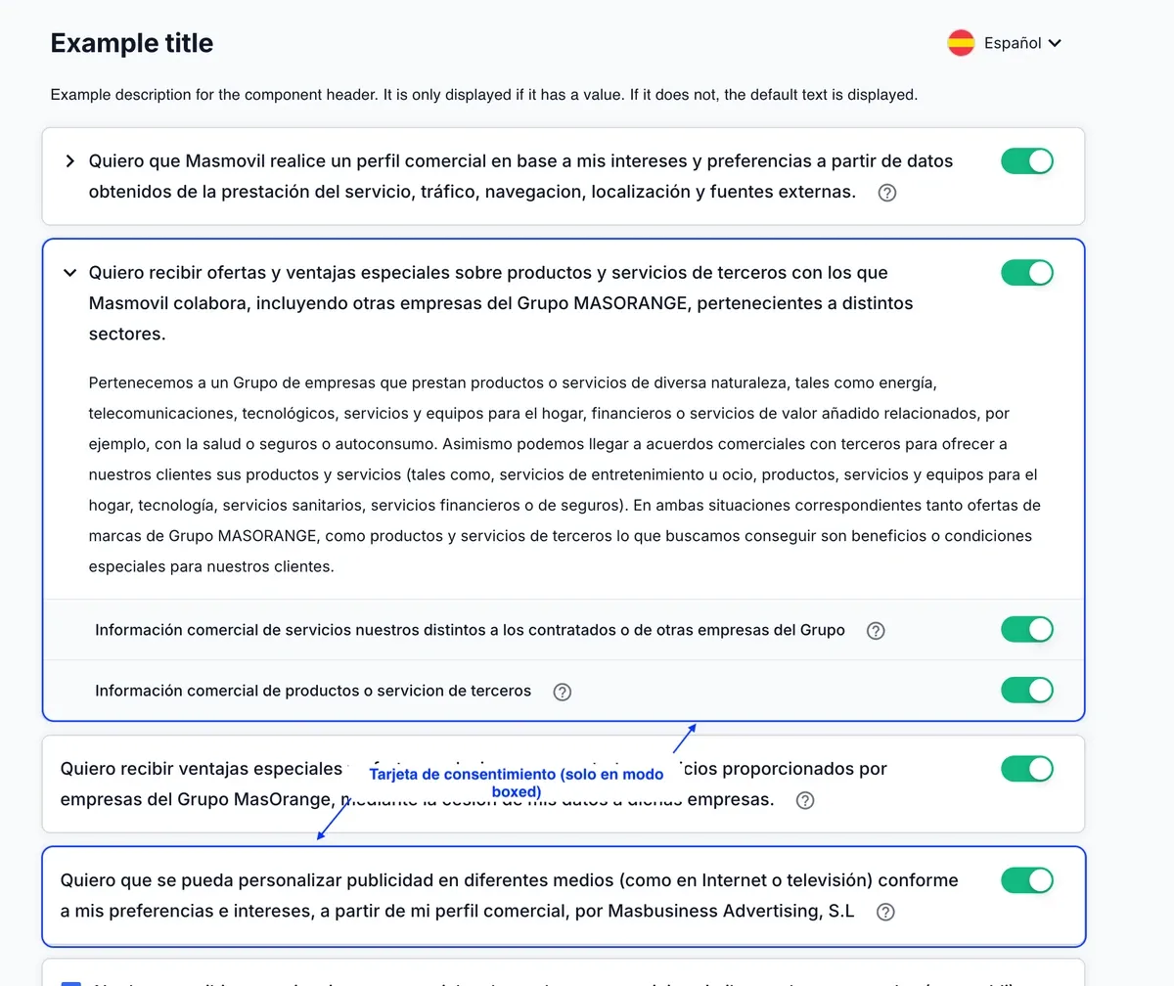This screenshot has height=986, width=1174.
Task: Disable Grupo MasOrange ventajas especiales switch
Action: point(1027,769)
